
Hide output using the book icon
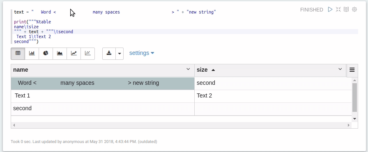coord(346,9)
